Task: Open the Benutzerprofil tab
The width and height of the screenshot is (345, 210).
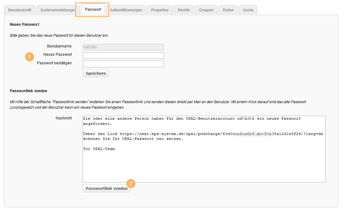Action: (x=20, y=10)
